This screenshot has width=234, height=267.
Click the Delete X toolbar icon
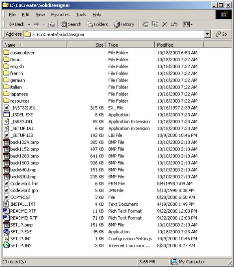pyautogui.click(x=165, y=24)
